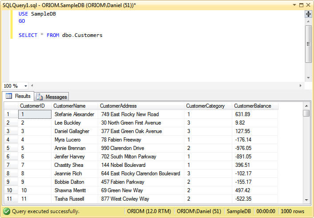Image resolution: width=314 pixels, height=218 pixels.
Task: Click the results scrollbar down arrow
Action: (x=306, y=200)
